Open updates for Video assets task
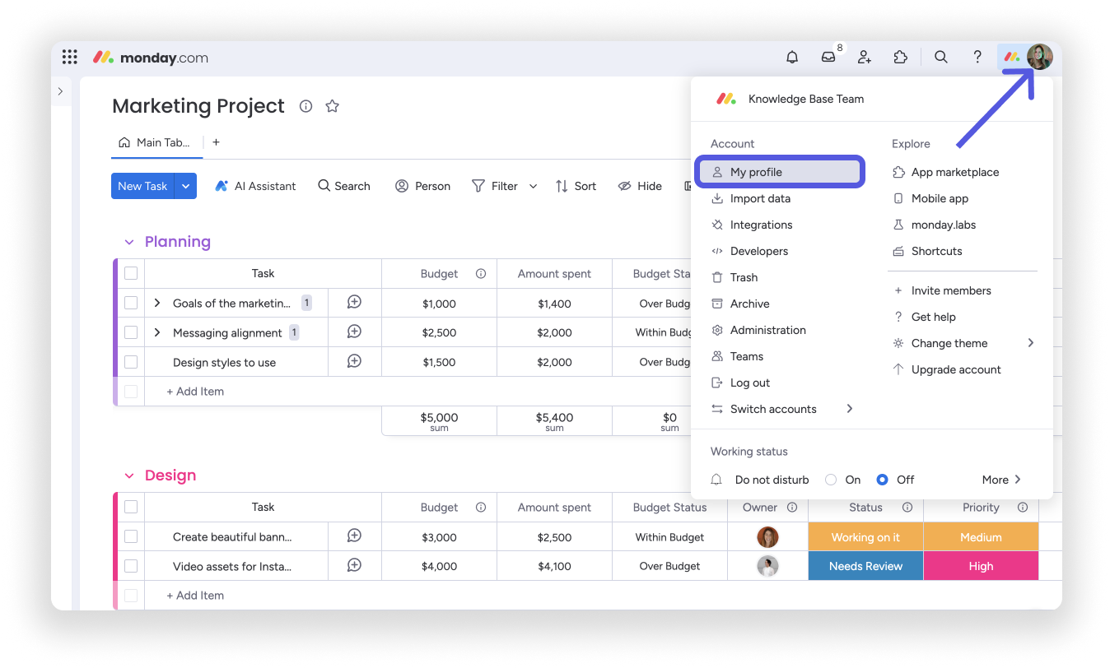 [354, 566]
